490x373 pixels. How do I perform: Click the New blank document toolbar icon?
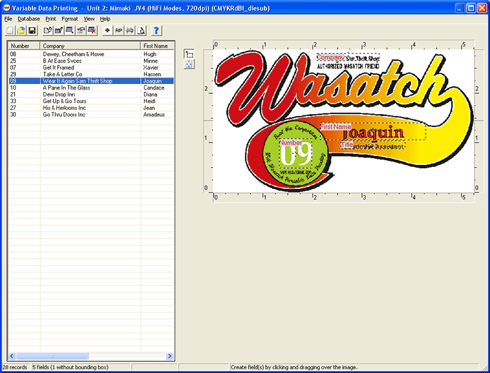coord(10,31)
